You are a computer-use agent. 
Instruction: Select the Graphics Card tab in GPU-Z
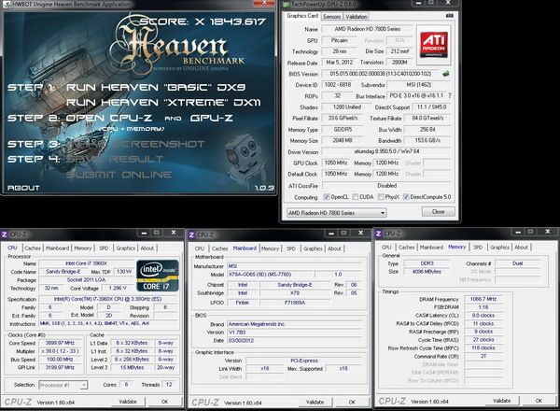302,16
